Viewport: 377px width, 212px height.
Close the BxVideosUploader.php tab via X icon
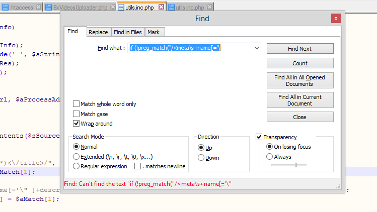pyautogui.click(x=113, y=7)
